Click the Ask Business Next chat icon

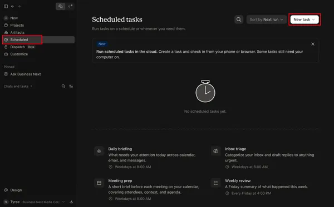tap(6, 74)
